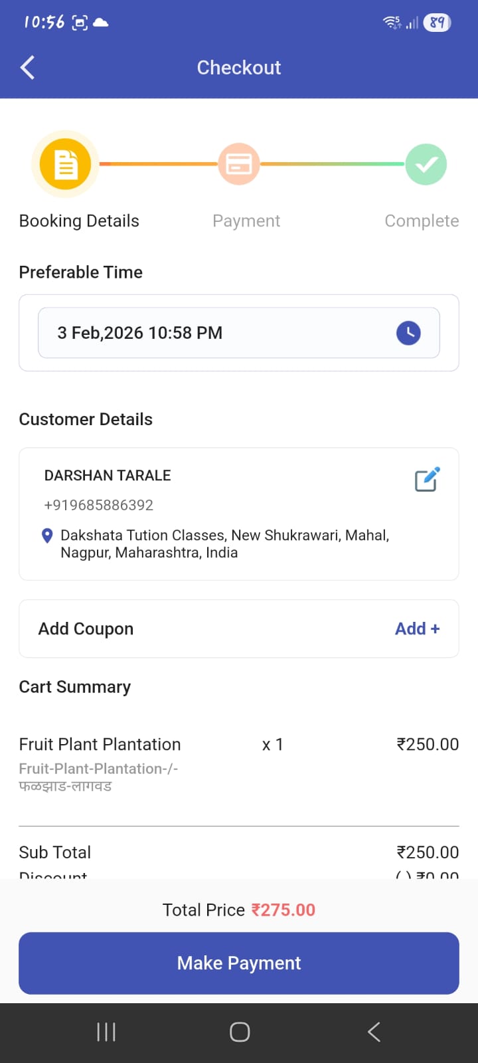Click Add + to apply coupon
This screenshot has width=478, height=1063.
pyautogui.click(x=417, y=628)
